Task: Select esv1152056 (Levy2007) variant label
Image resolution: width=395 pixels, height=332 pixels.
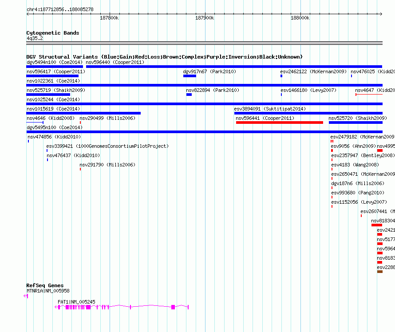Action: pos(359,202)
